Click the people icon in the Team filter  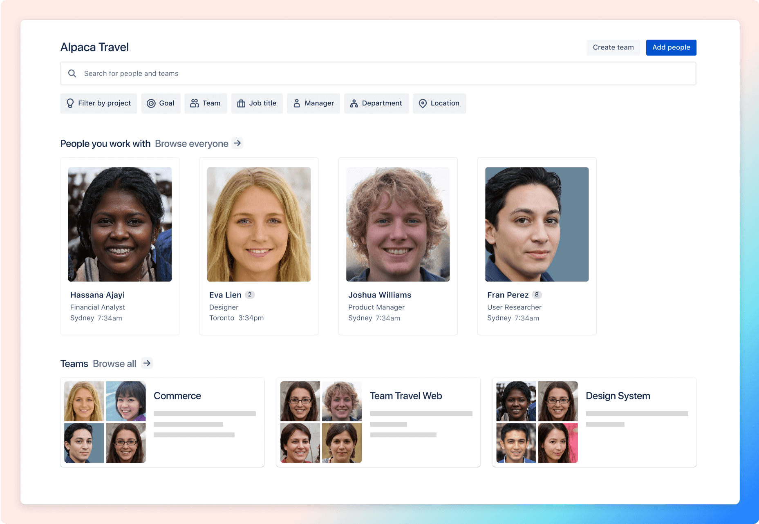click(x=195, y=103)
